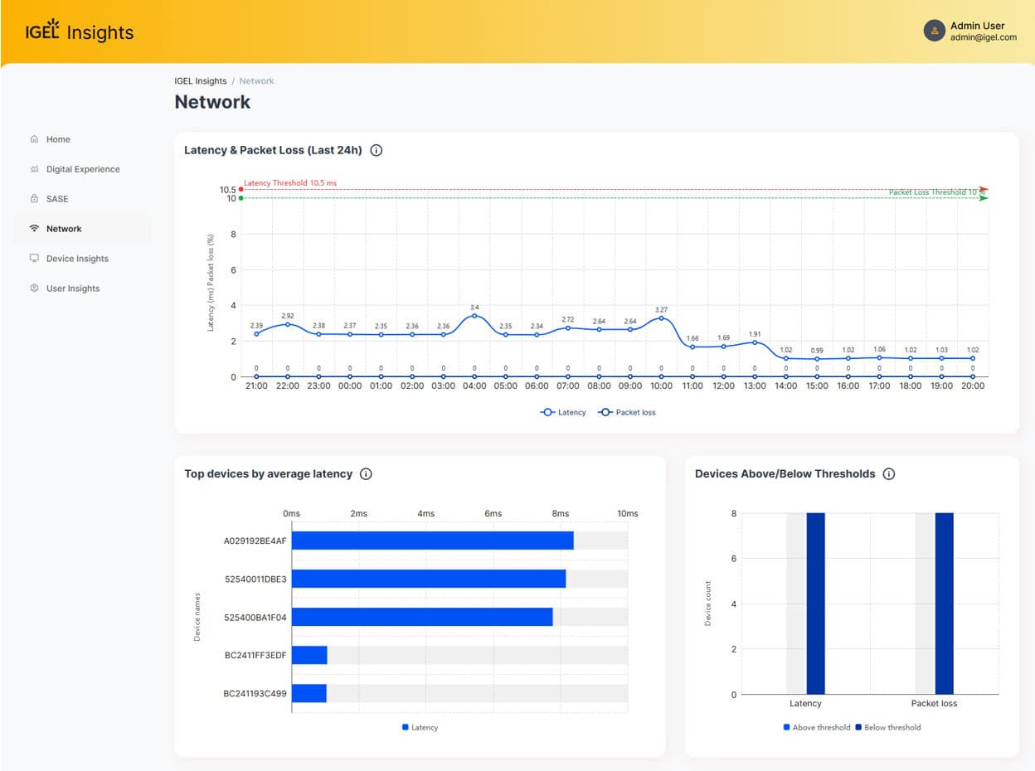This screenshot has height=771, width=1035.
Task: Click the Device Insights monitor icon
Action: (34, 259)
